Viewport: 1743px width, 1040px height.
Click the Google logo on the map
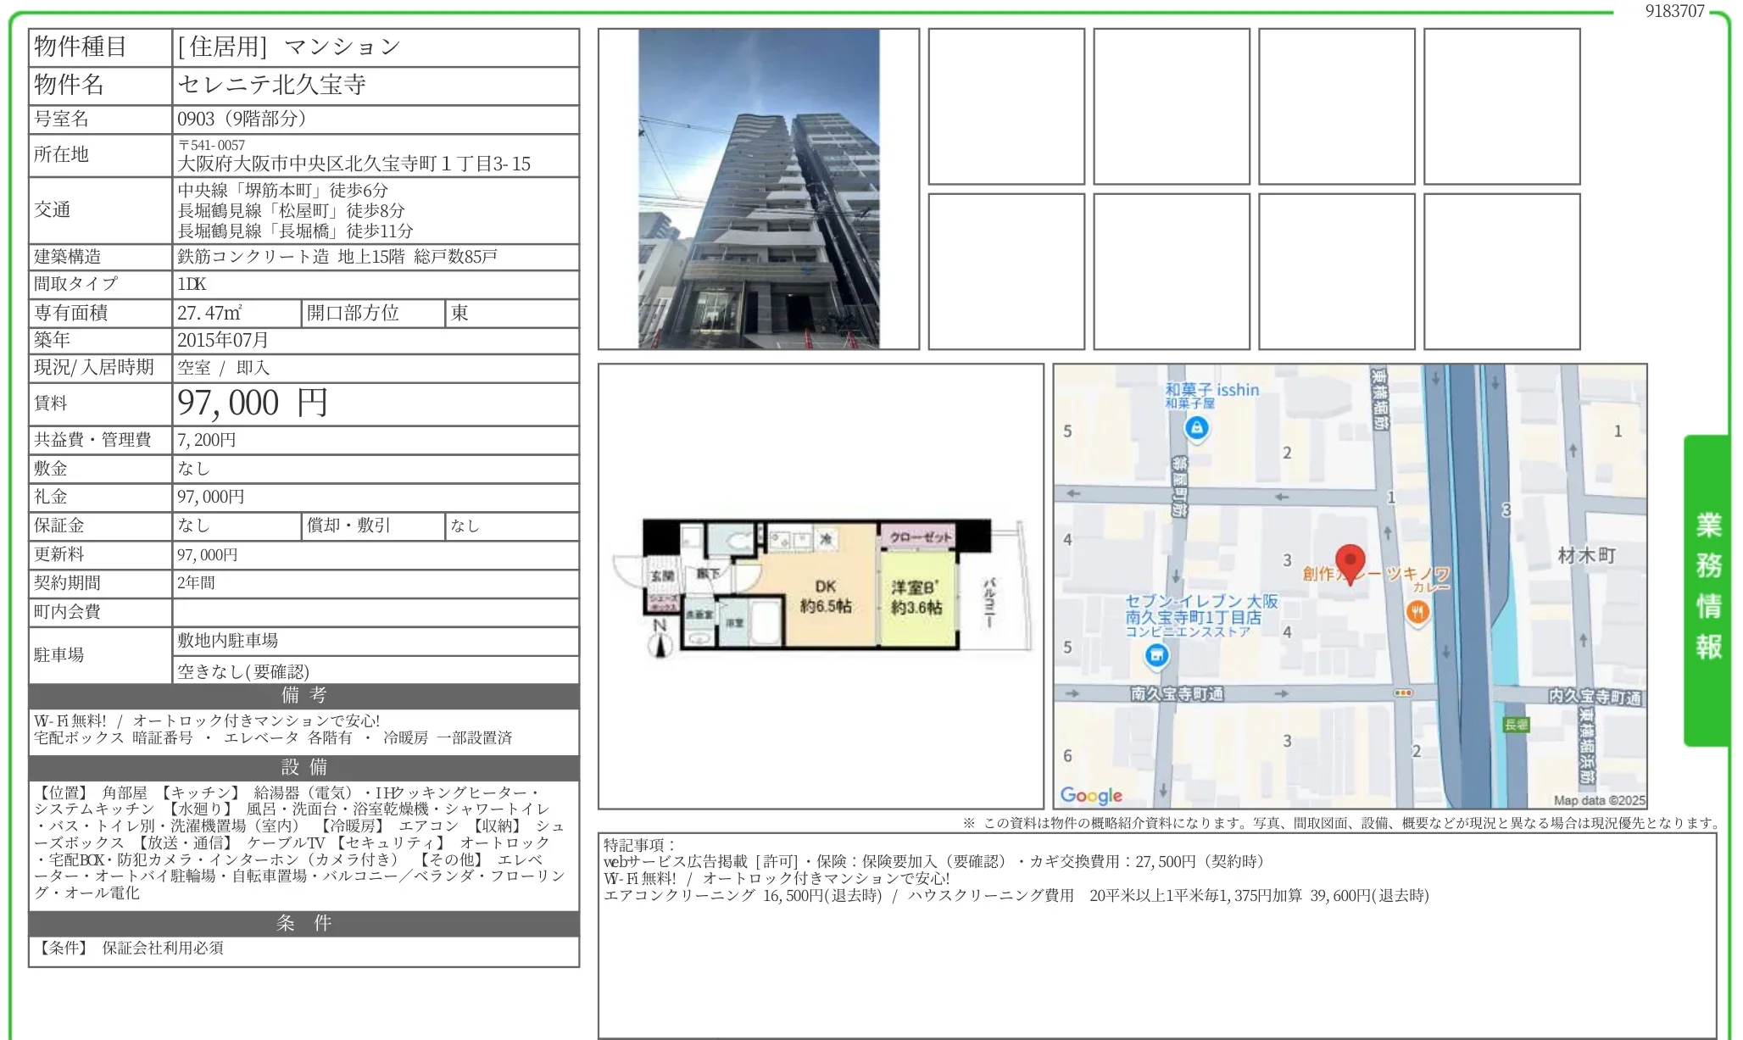tap(1091, 795)
